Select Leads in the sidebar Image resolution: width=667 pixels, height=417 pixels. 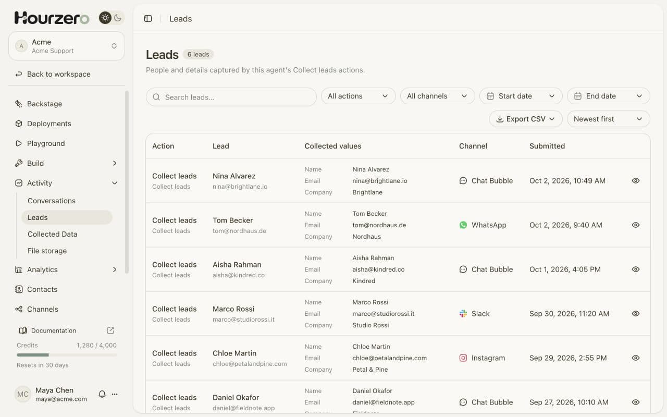click(x=67, y=217)
